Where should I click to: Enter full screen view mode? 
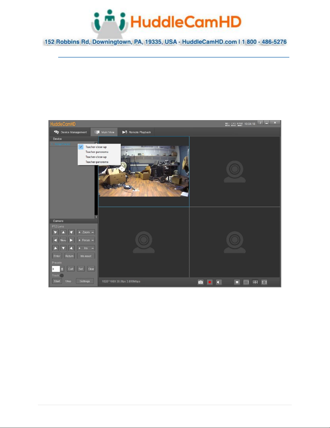click(264, 282)
